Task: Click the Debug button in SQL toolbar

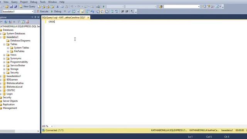Action: (x=56, y=11)
